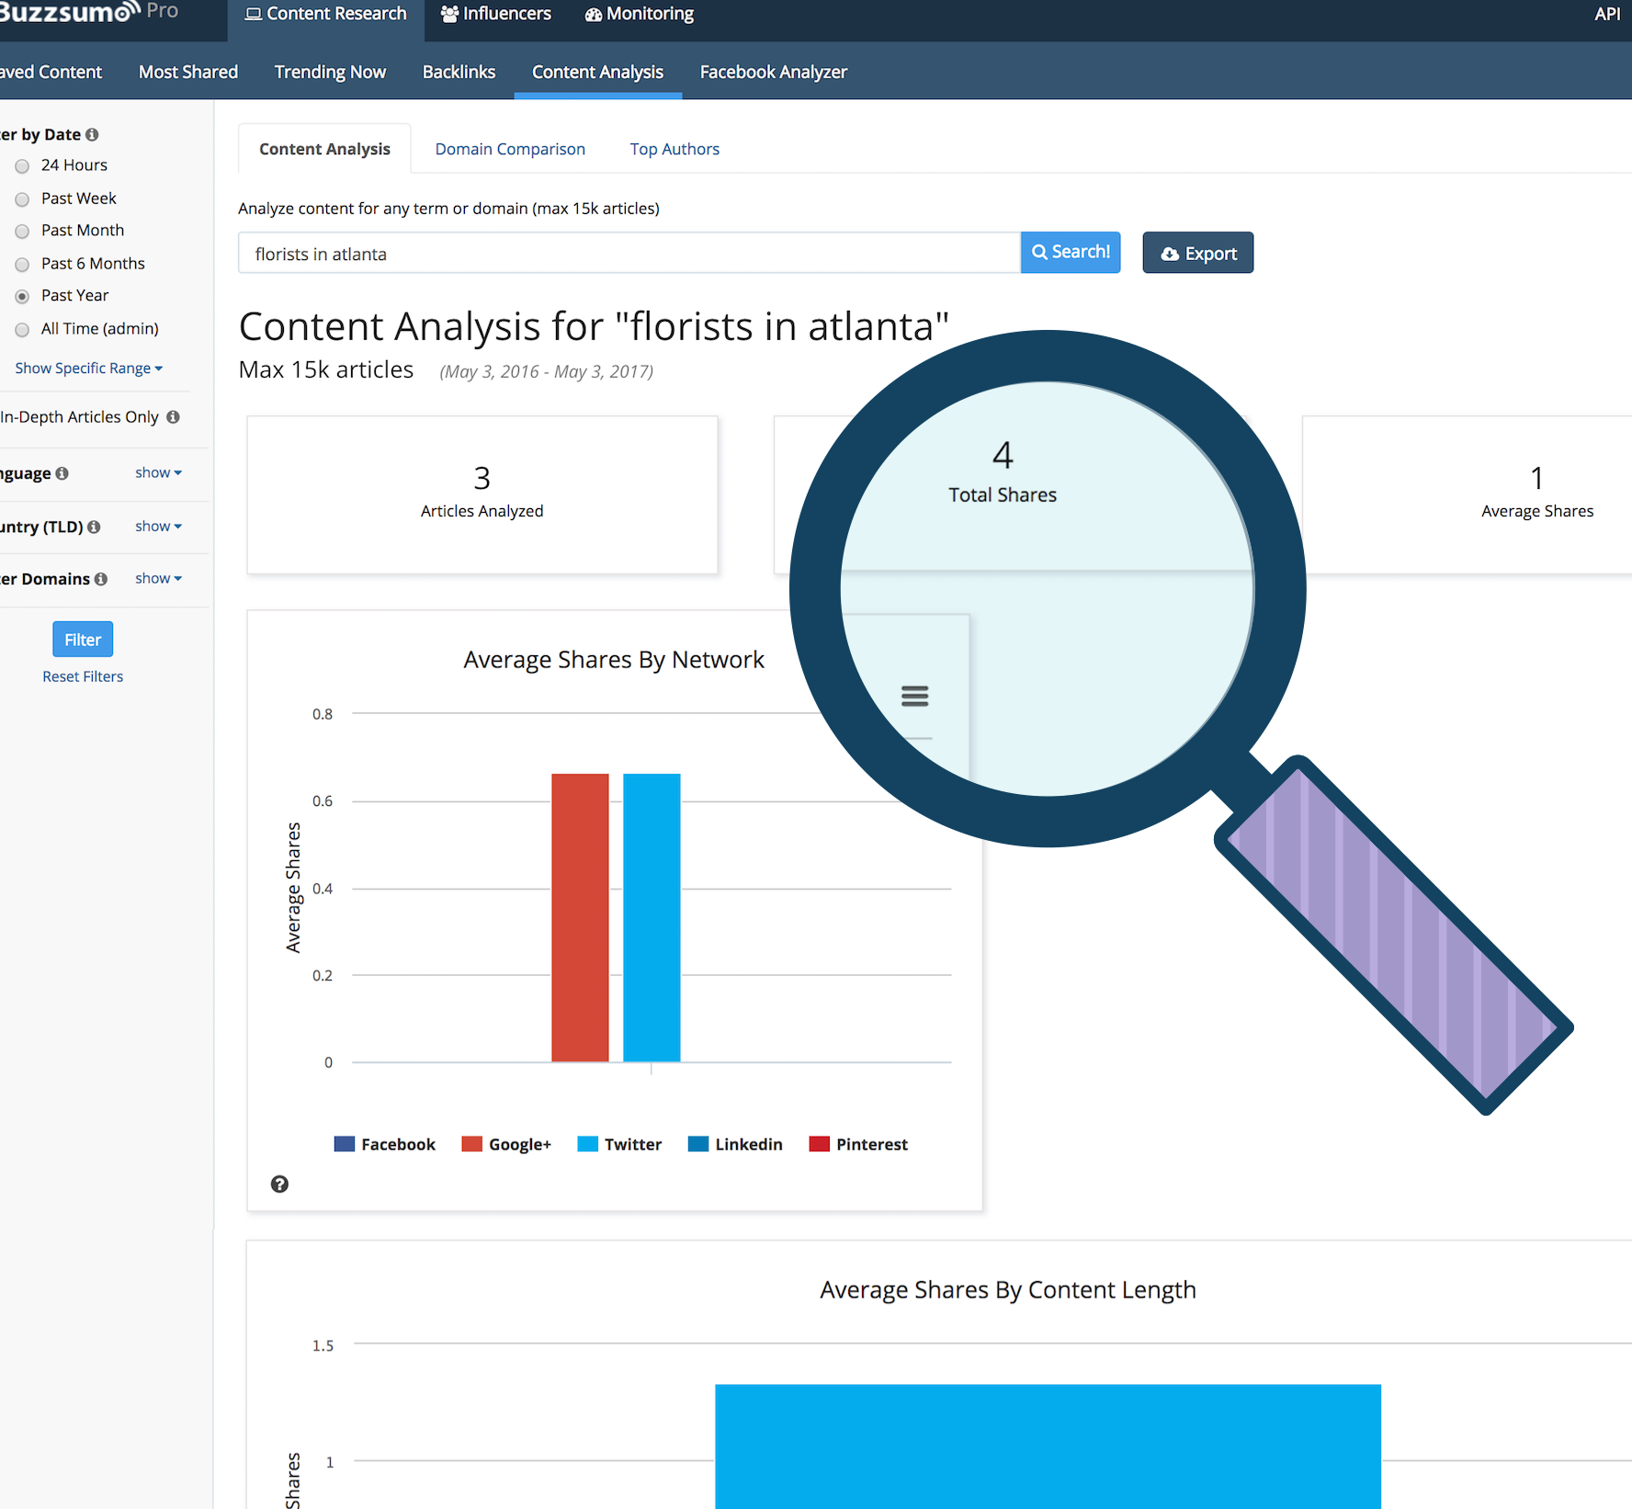Viewport: 1632px width, 1509px height.
Task: Go to Most Shared section
Action: (188, 72)
